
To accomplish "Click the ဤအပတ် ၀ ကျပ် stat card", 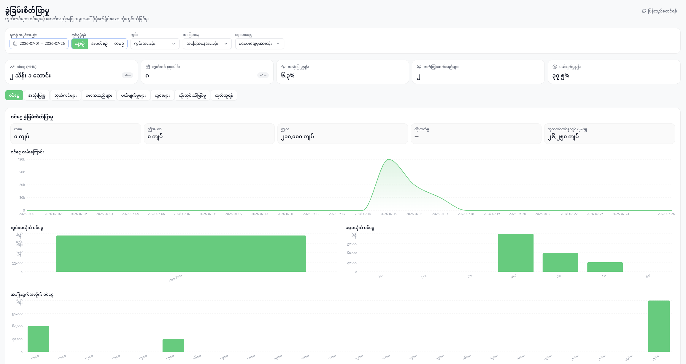I will (209, 134).
